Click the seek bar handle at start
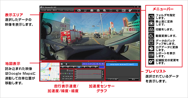 point(41,61)
